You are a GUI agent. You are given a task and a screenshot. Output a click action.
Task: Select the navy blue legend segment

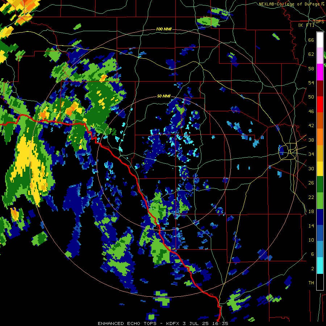[320, 217]
